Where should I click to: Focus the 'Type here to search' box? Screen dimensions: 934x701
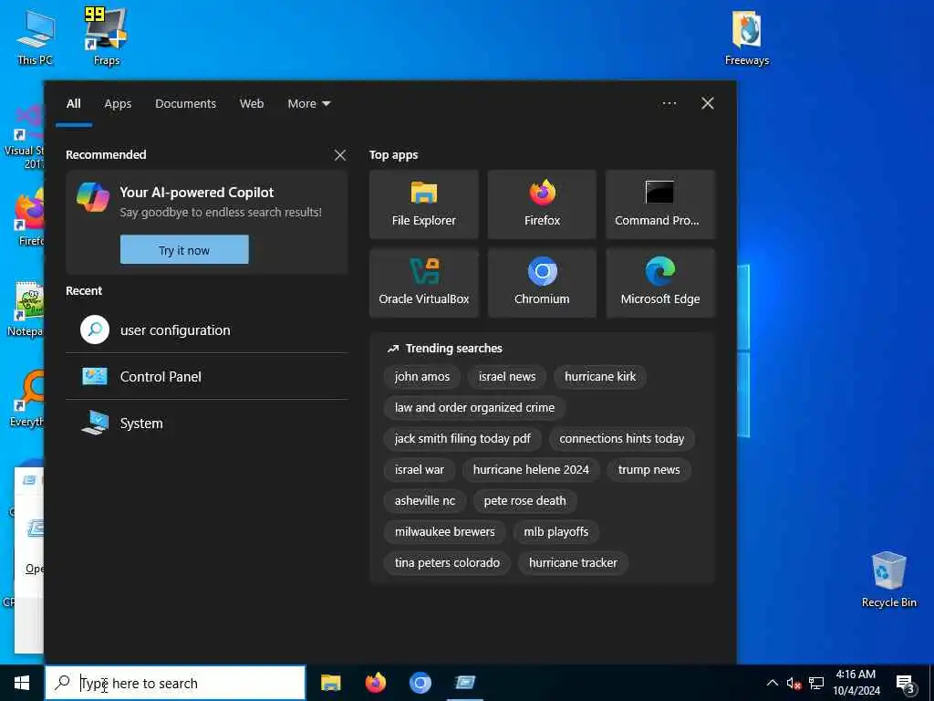[x=175, y=683]
